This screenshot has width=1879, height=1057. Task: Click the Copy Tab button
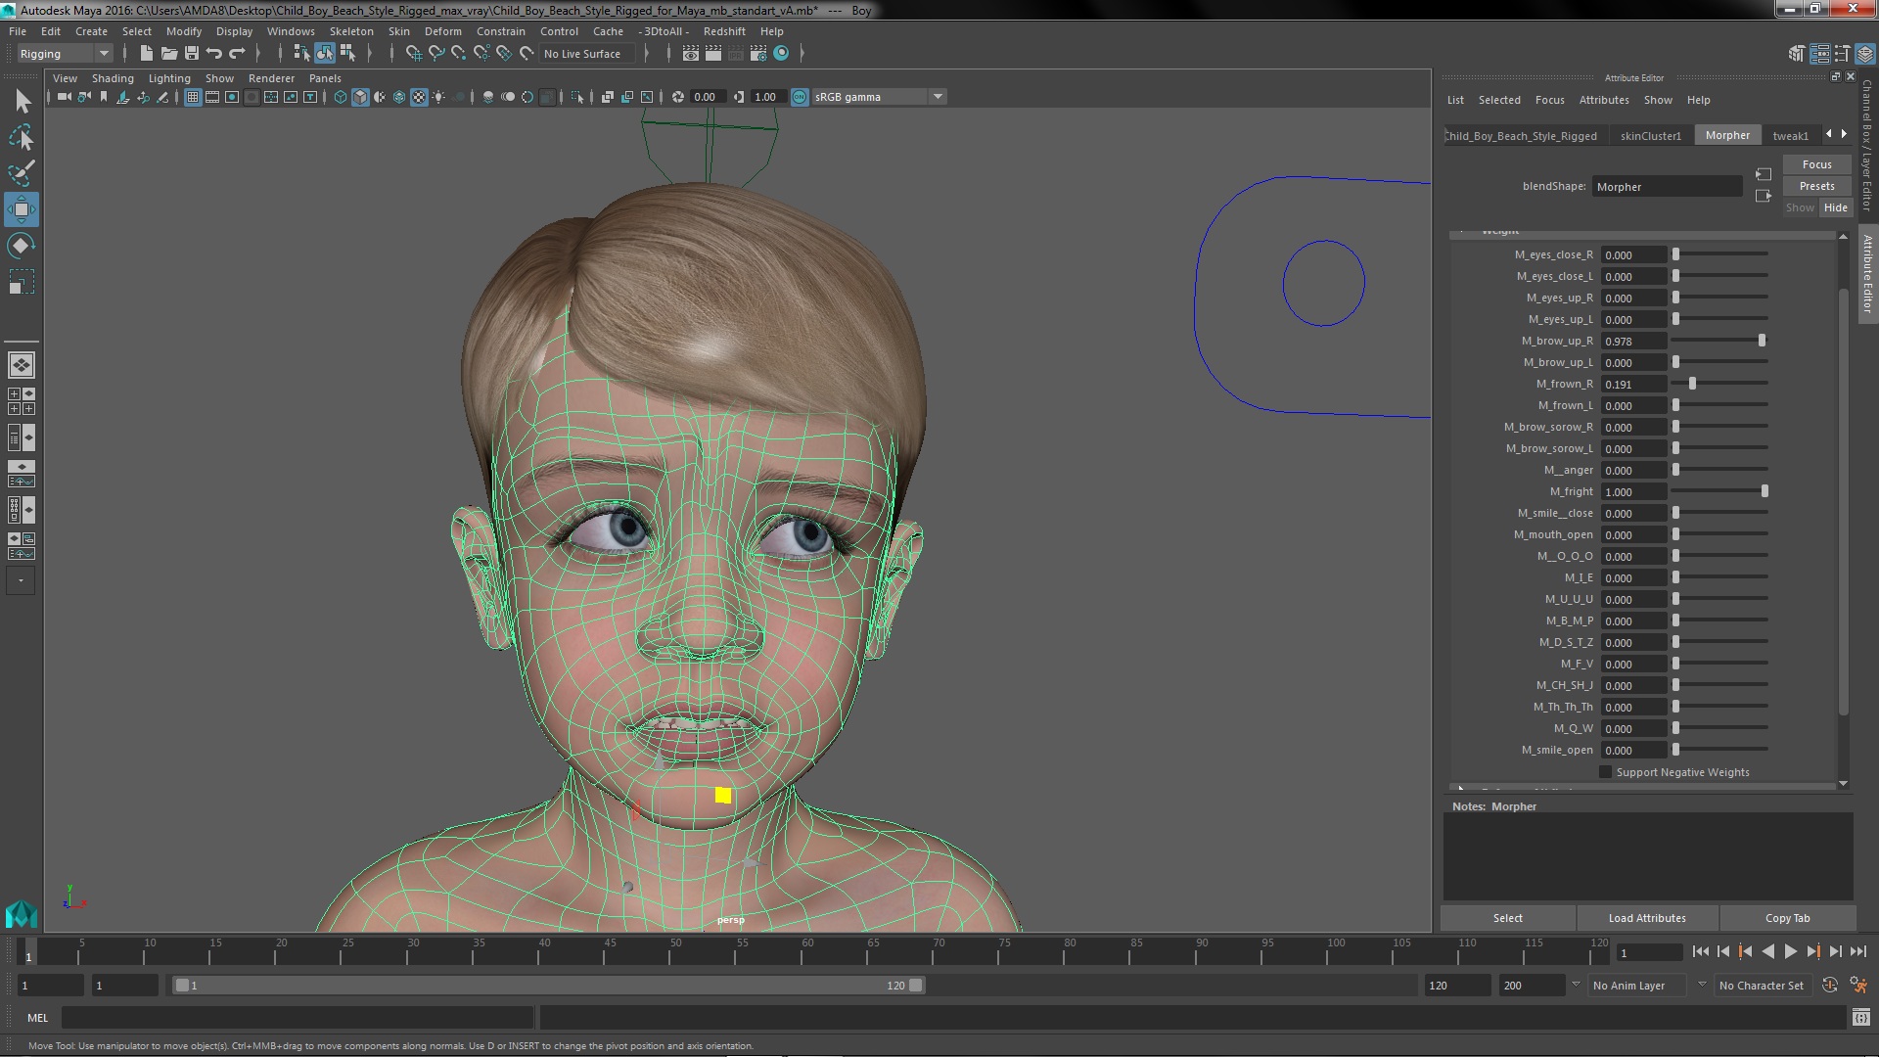click(1787, 918)
